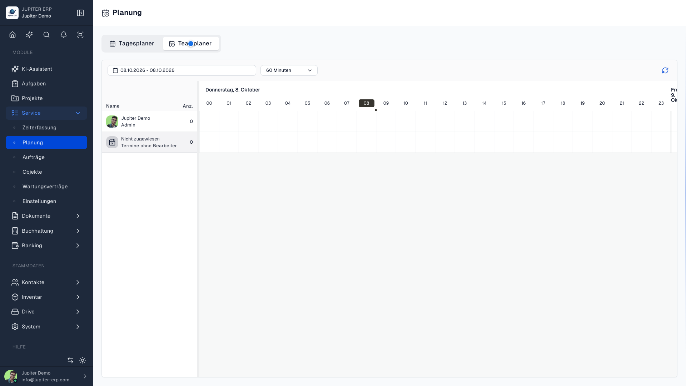The width and height of the screenshot is (686, 386).
Task: Expand the Buchhaltung module
Action: [x=46, y=231]
